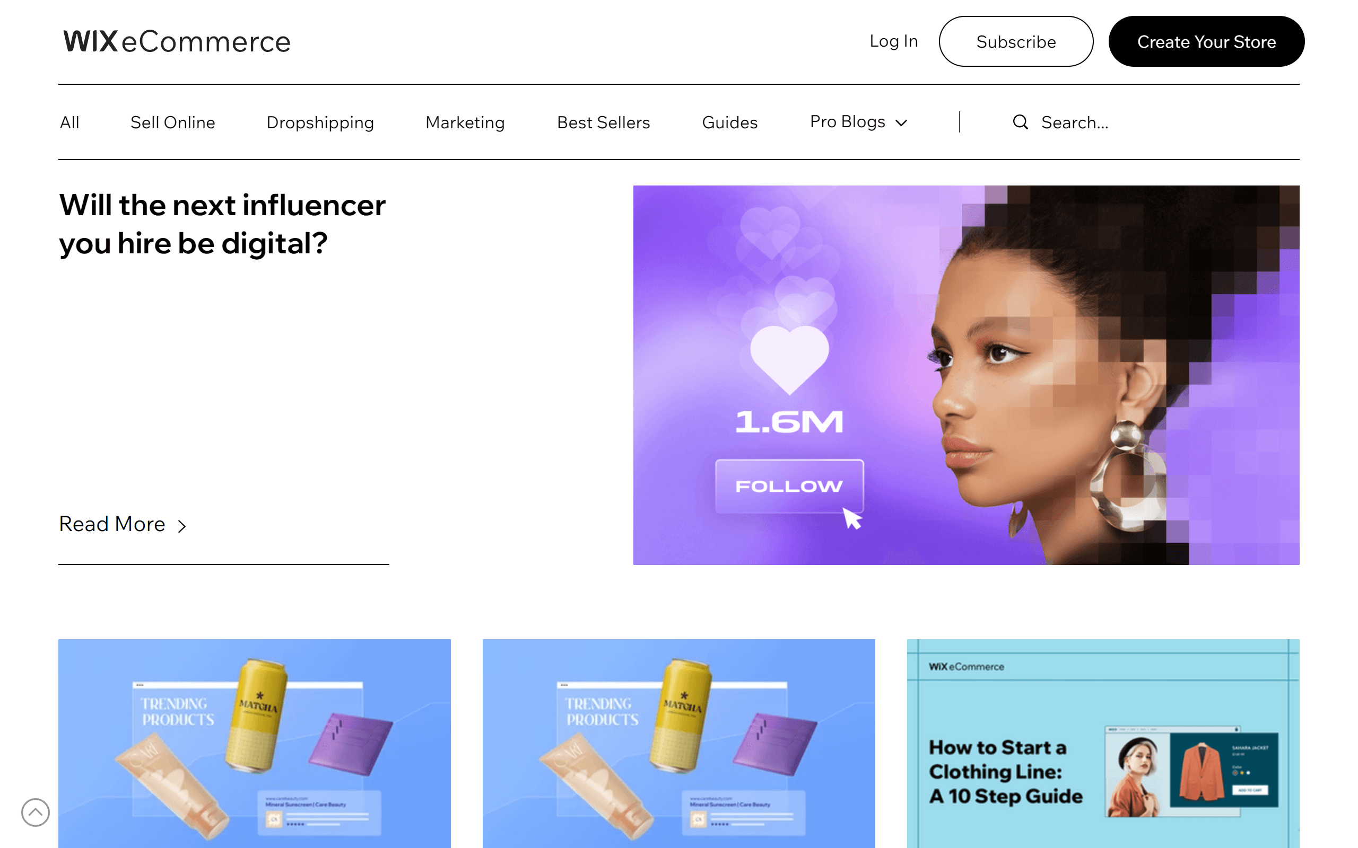Click the Subscribe button

[x=1016, y=41]
